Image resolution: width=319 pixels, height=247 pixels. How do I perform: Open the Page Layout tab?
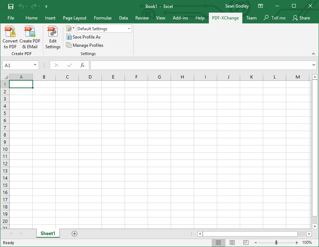[75, 18]
